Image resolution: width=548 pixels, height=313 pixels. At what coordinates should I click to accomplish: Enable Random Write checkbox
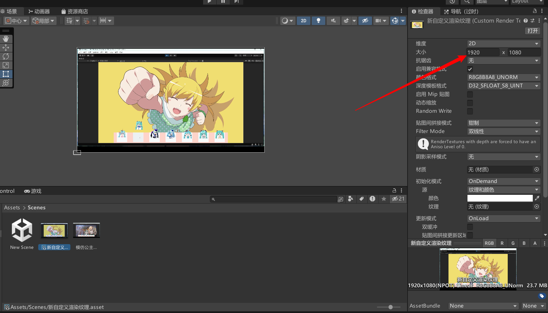(x=470, y=111)
